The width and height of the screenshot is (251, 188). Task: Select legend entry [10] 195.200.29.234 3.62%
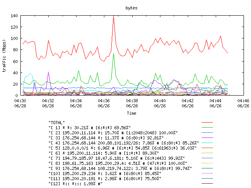tap(105, 174)
